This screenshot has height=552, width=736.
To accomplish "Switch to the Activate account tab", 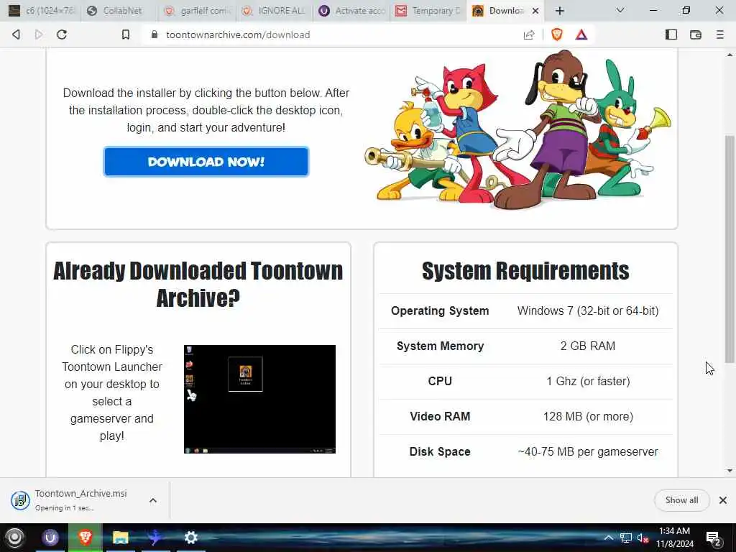I will tap(351, 10).
